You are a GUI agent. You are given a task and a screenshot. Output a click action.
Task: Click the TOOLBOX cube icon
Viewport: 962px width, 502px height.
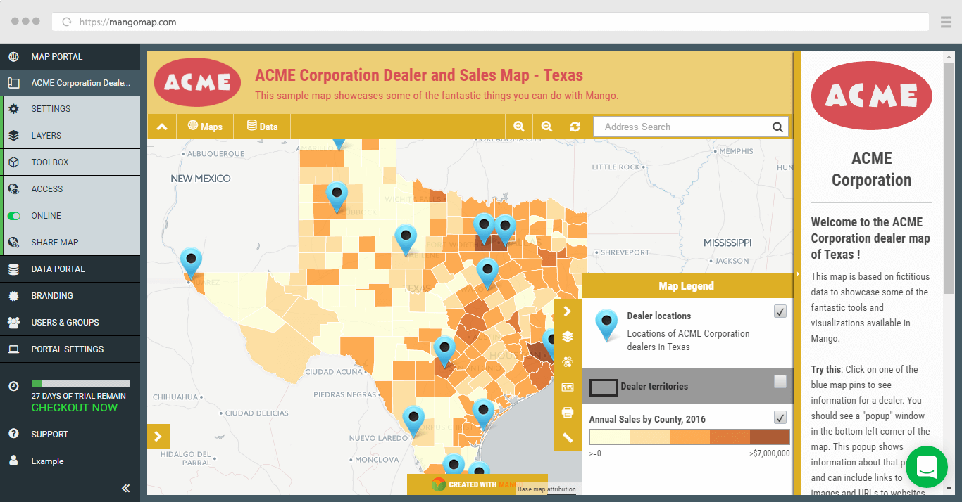click(x=13, y=162)
